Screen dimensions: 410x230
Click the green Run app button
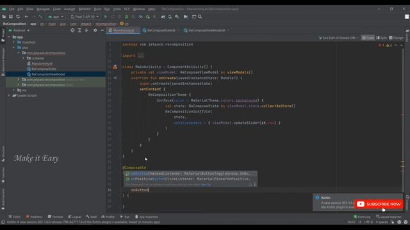click(x=106, y=17)
